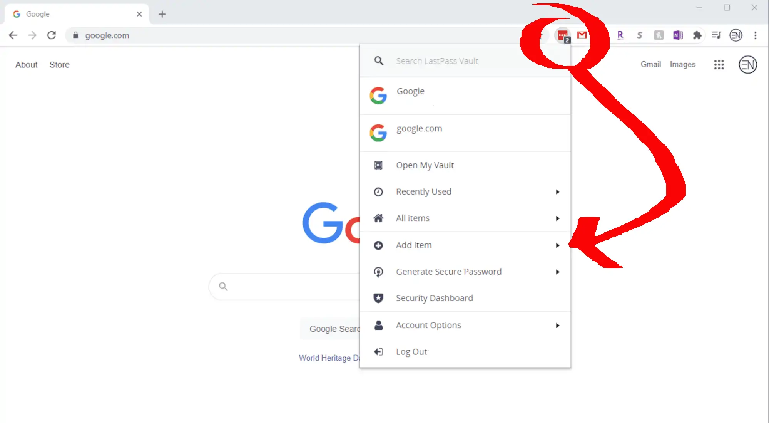
Task: Click the Open My Vault vault icon
Action: pos(378,164)
